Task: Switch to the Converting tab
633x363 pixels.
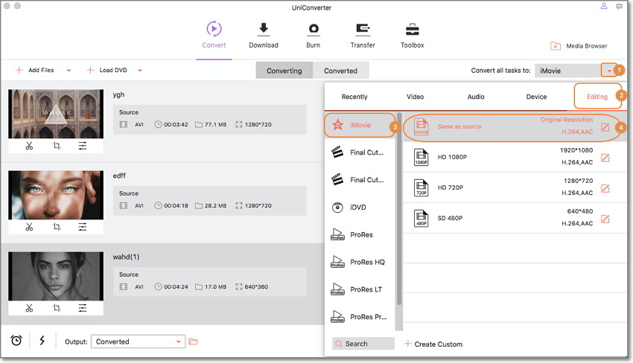Action: click(x=284, y=71)
